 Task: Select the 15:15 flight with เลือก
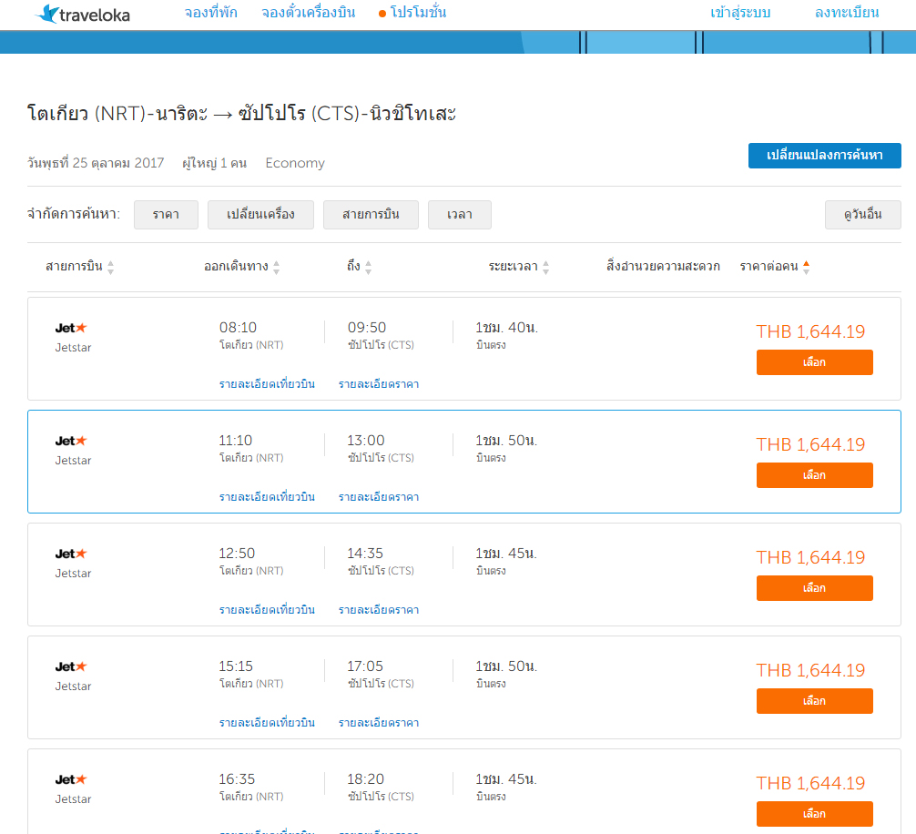(814, 701)
